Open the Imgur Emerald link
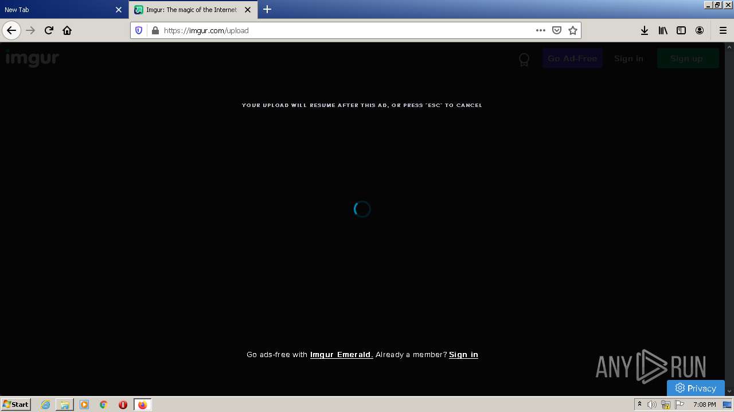734x412 pixels. 341,355
